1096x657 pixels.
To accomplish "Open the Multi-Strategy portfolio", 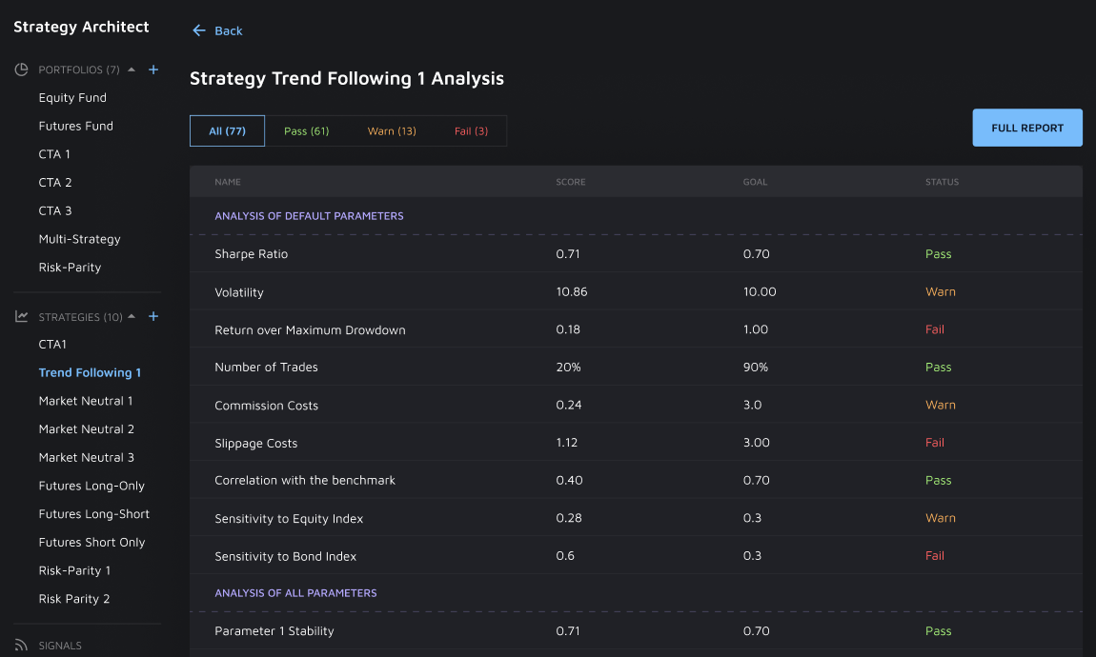I will click(x=80, y=239).
